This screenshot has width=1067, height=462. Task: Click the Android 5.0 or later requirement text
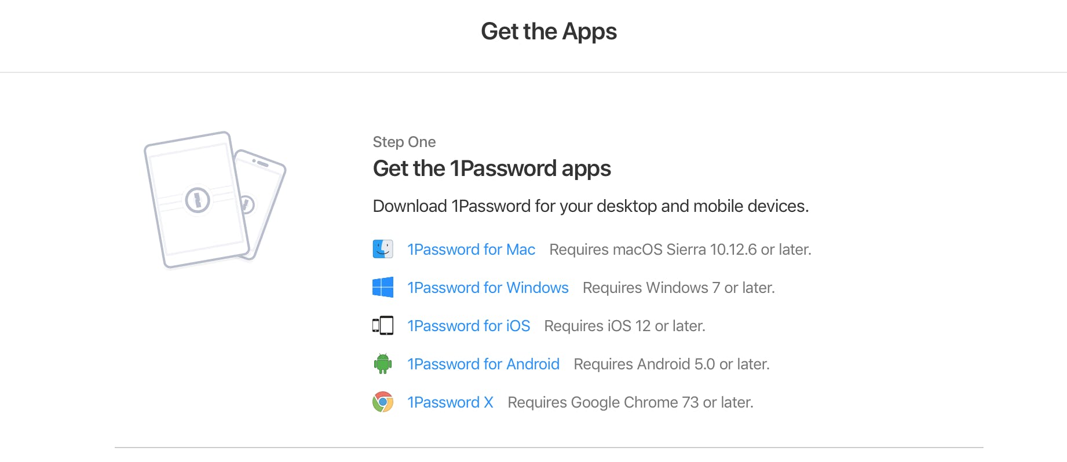(671, 364)
